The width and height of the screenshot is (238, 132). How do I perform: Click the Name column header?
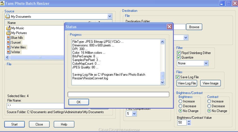pyautogui.click(x=34, y=23)
